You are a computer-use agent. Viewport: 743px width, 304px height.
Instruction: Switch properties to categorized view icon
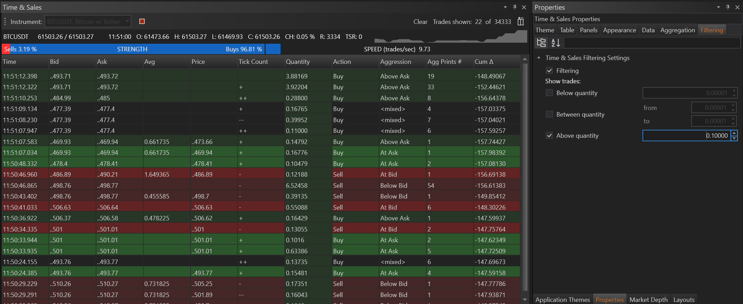tap(541, 43)
